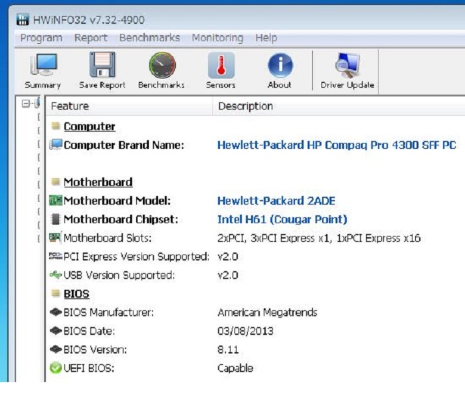The height and width of the screenshot is (404, 465).
Task: Click the HWiNFO32 title bar app icon
Action: tap(22, 21)
